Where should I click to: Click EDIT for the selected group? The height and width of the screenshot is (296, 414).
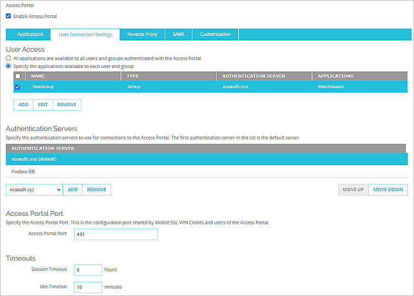[x=42, y=104]
